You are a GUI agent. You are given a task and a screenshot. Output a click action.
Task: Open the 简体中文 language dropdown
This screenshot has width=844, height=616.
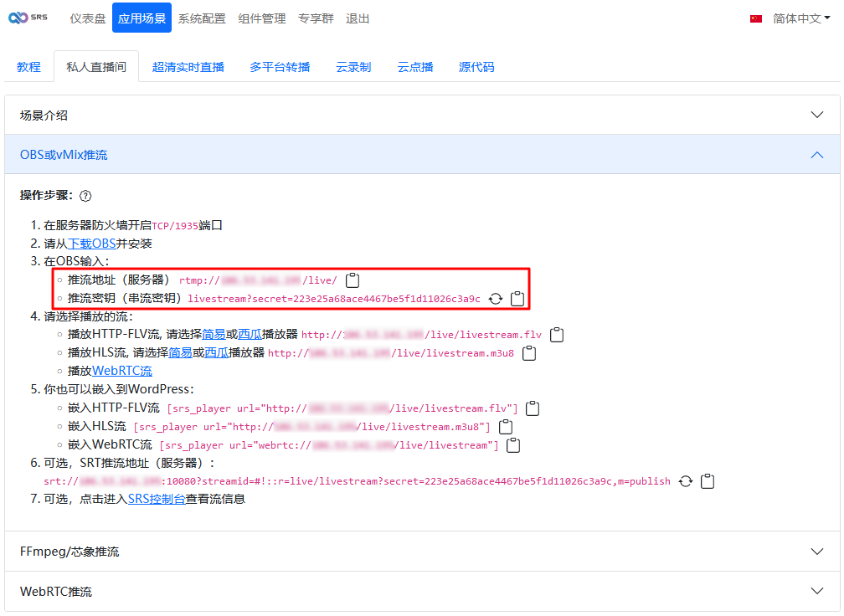click(x=801, y=18)
